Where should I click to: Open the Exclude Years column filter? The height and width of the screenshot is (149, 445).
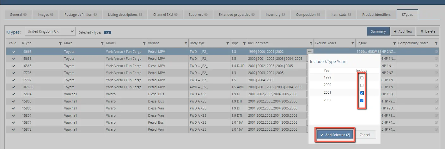tap(353, 43)
